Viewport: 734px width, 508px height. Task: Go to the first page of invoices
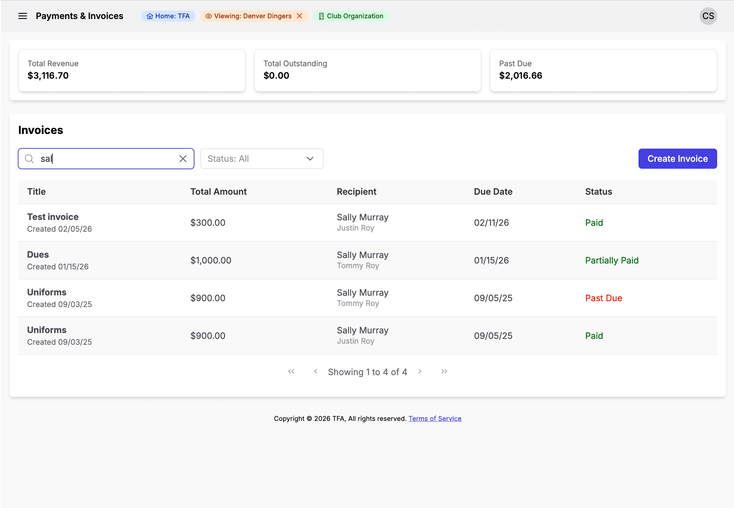coord(291,371)
